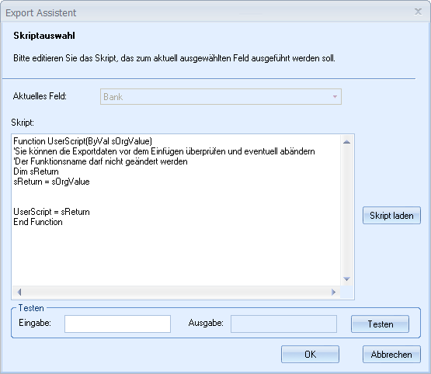Click the horizontal scroll right arrow

coord(334,292)
